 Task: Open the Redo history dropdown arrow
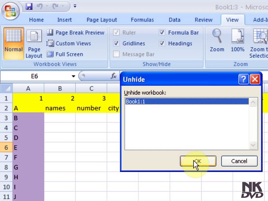pyautogui.click(x=63, y=6)
